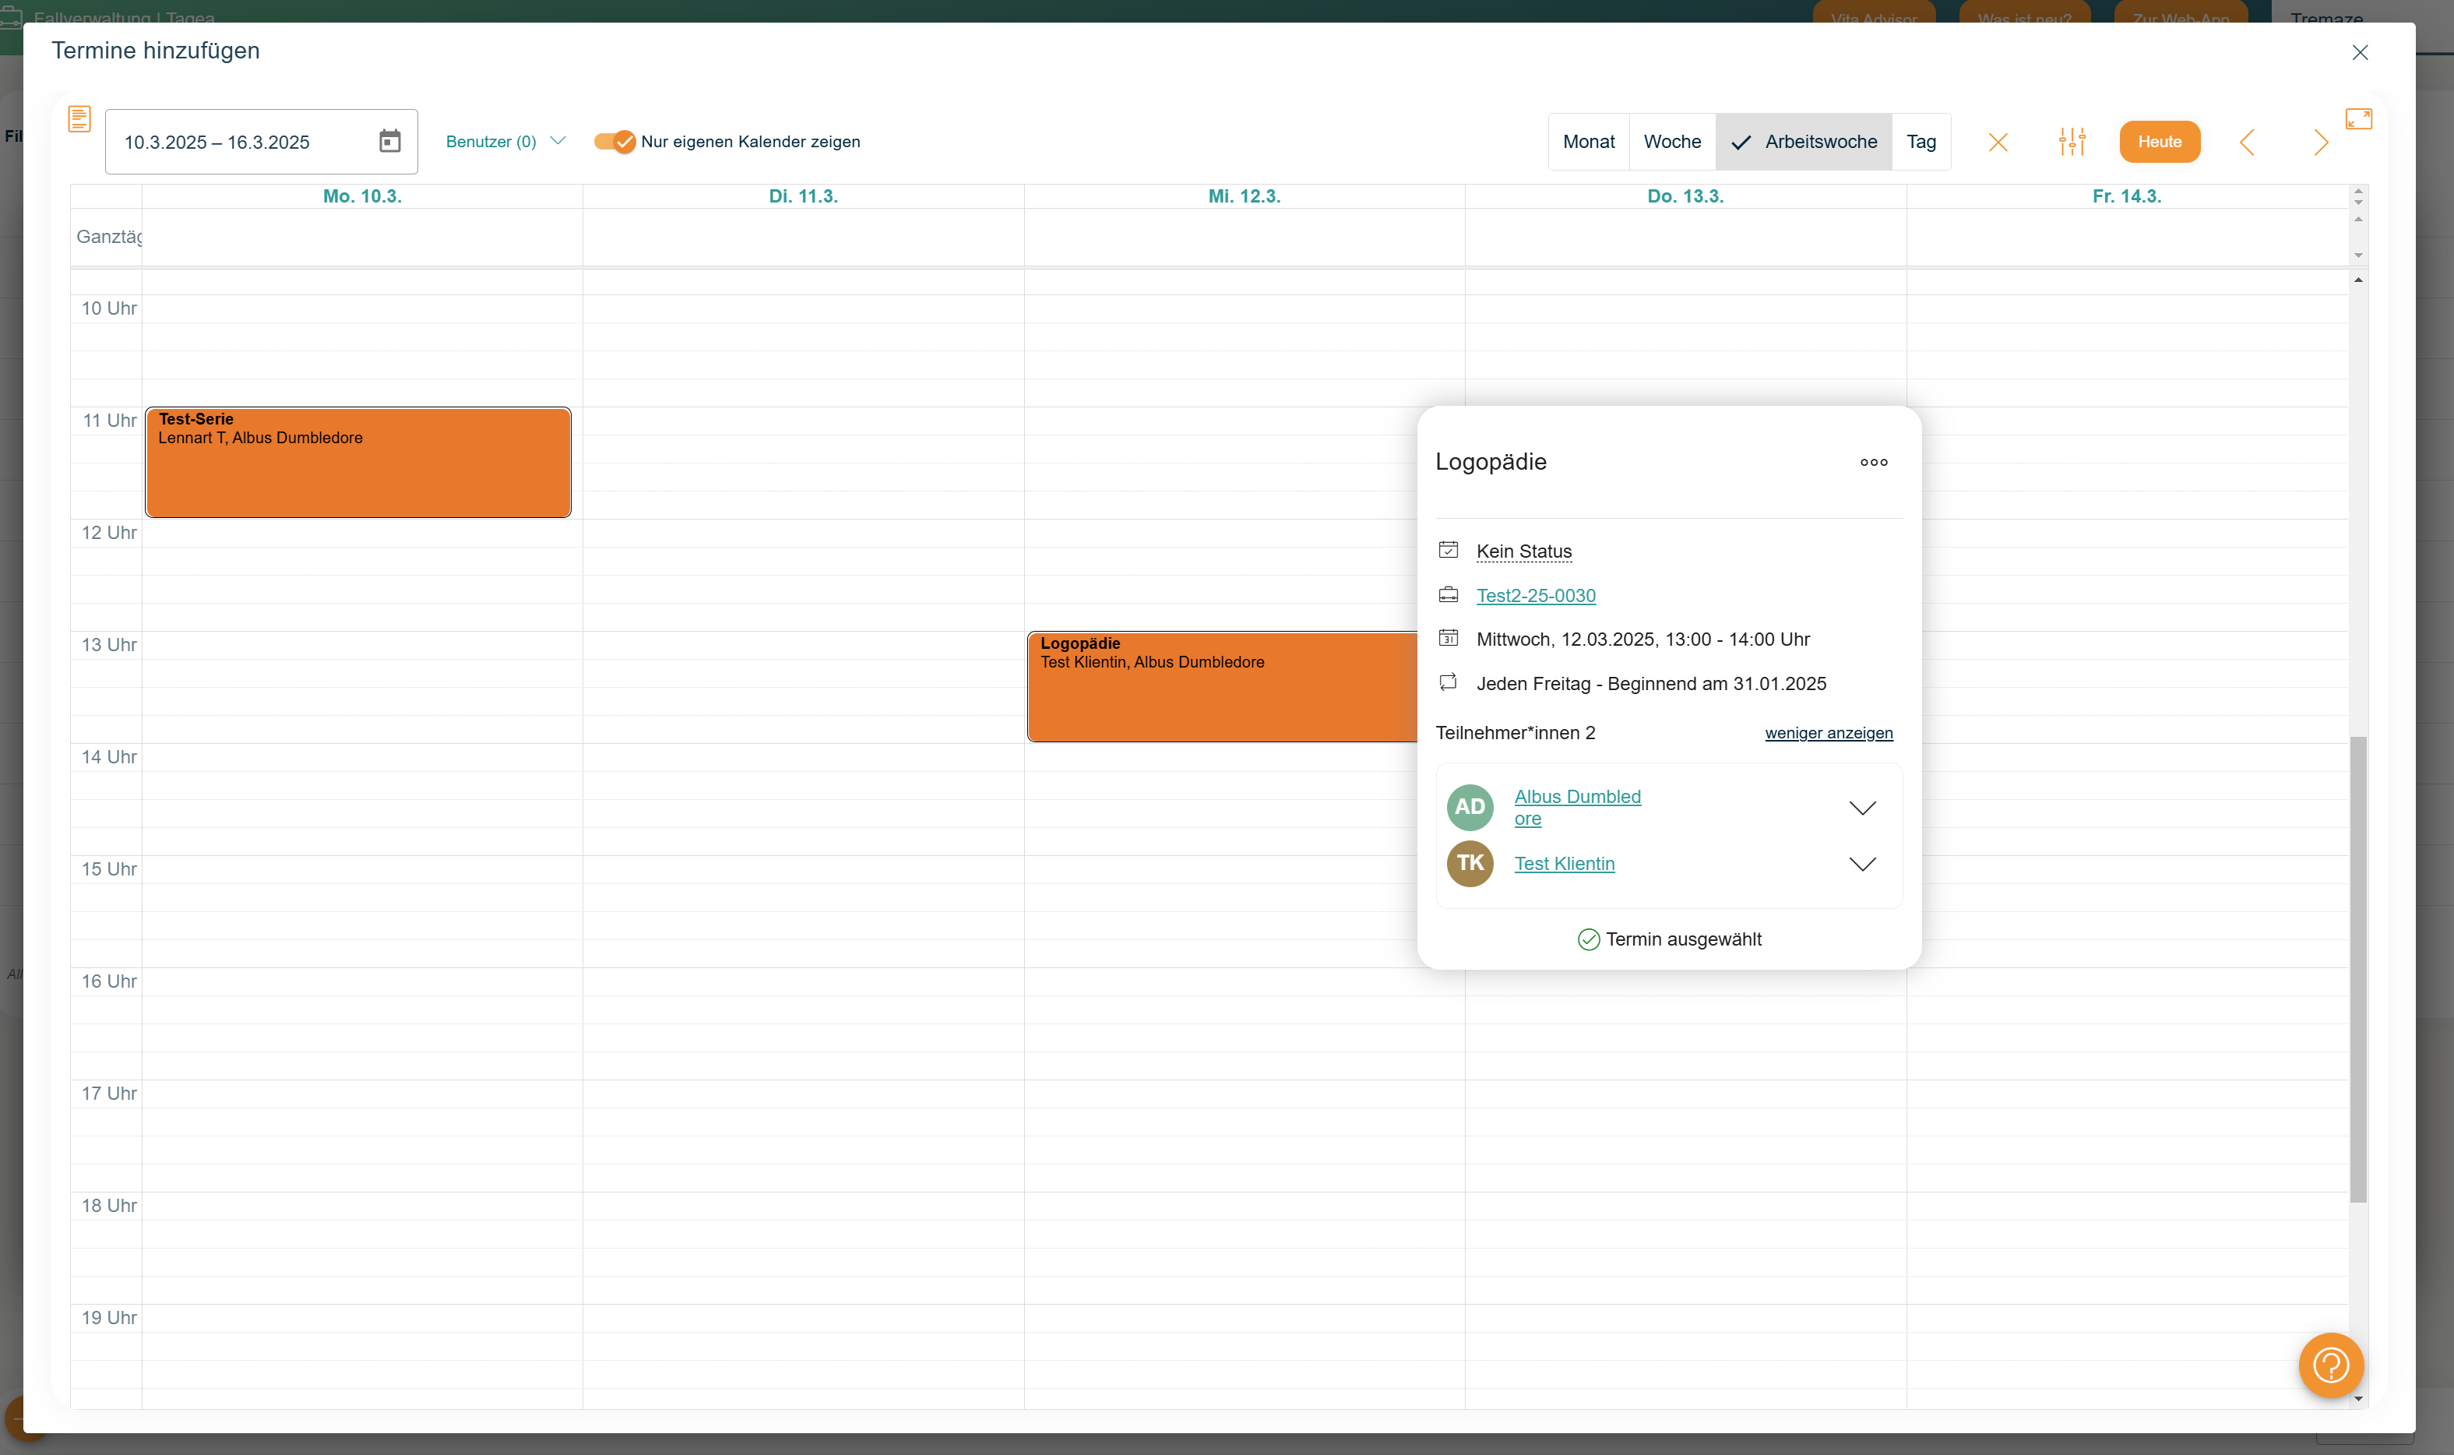Expand Test Klientin participant details
Viewport: 2454px width, 1455px height.
tap(1861, 864)
